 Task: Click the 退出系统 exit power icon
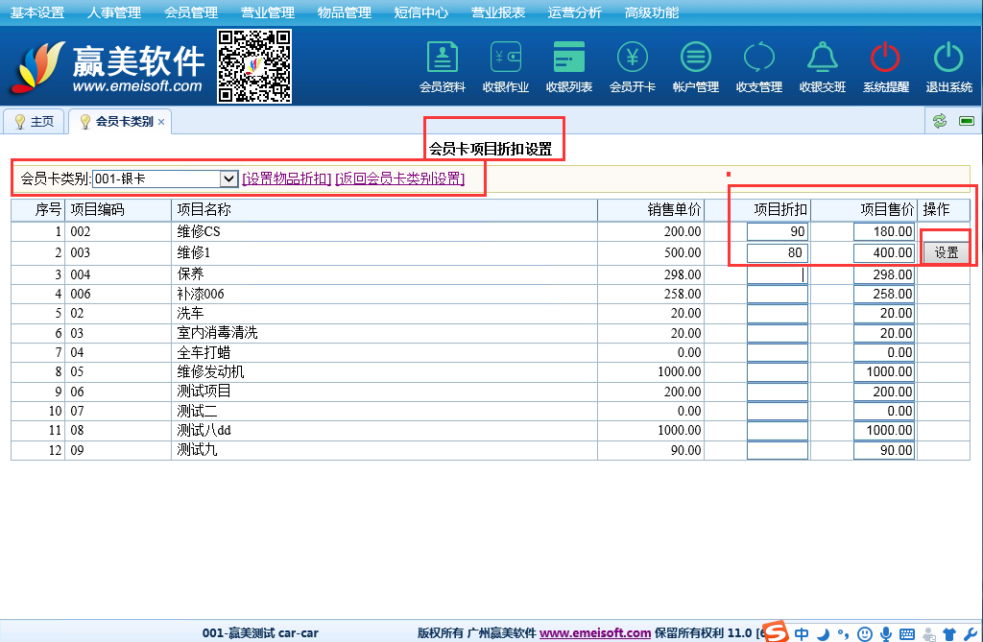point(948,59)
